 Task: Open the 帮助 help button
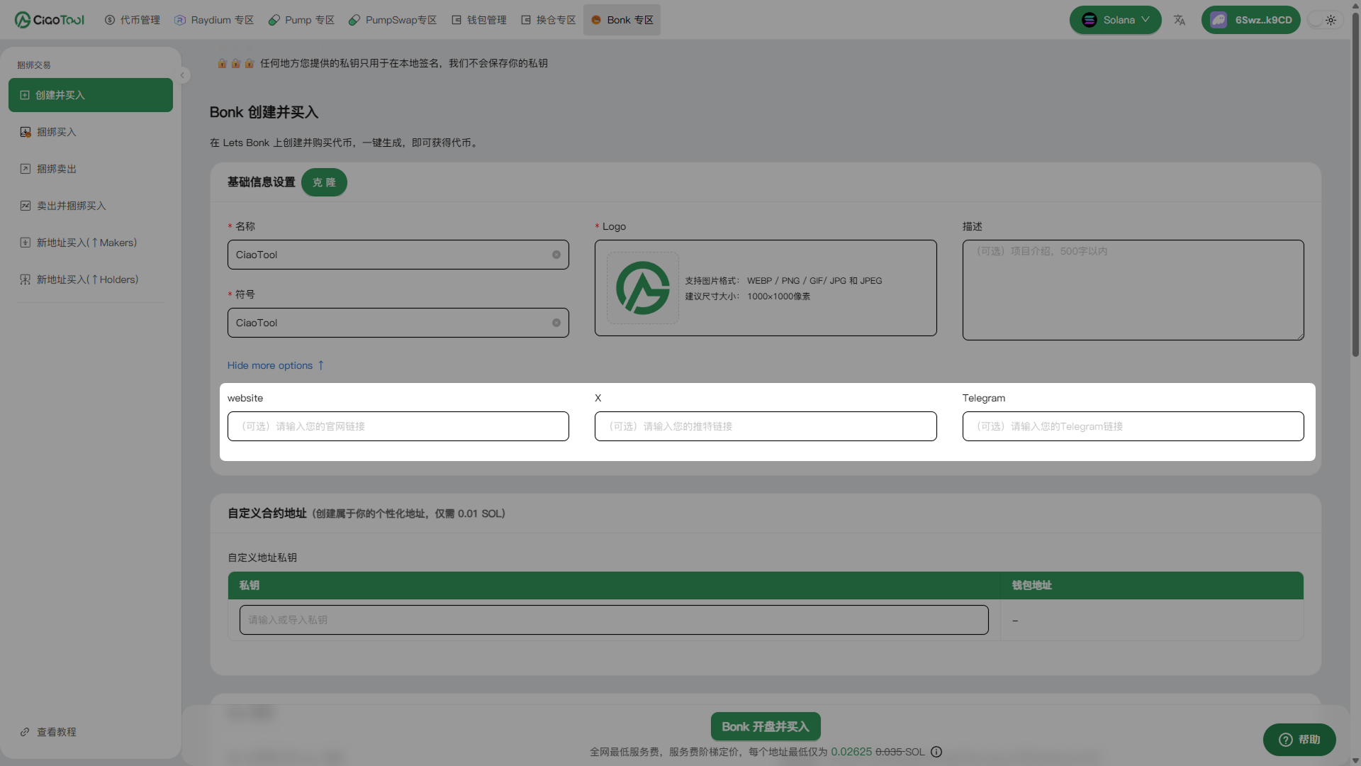tap(1299, 740)
